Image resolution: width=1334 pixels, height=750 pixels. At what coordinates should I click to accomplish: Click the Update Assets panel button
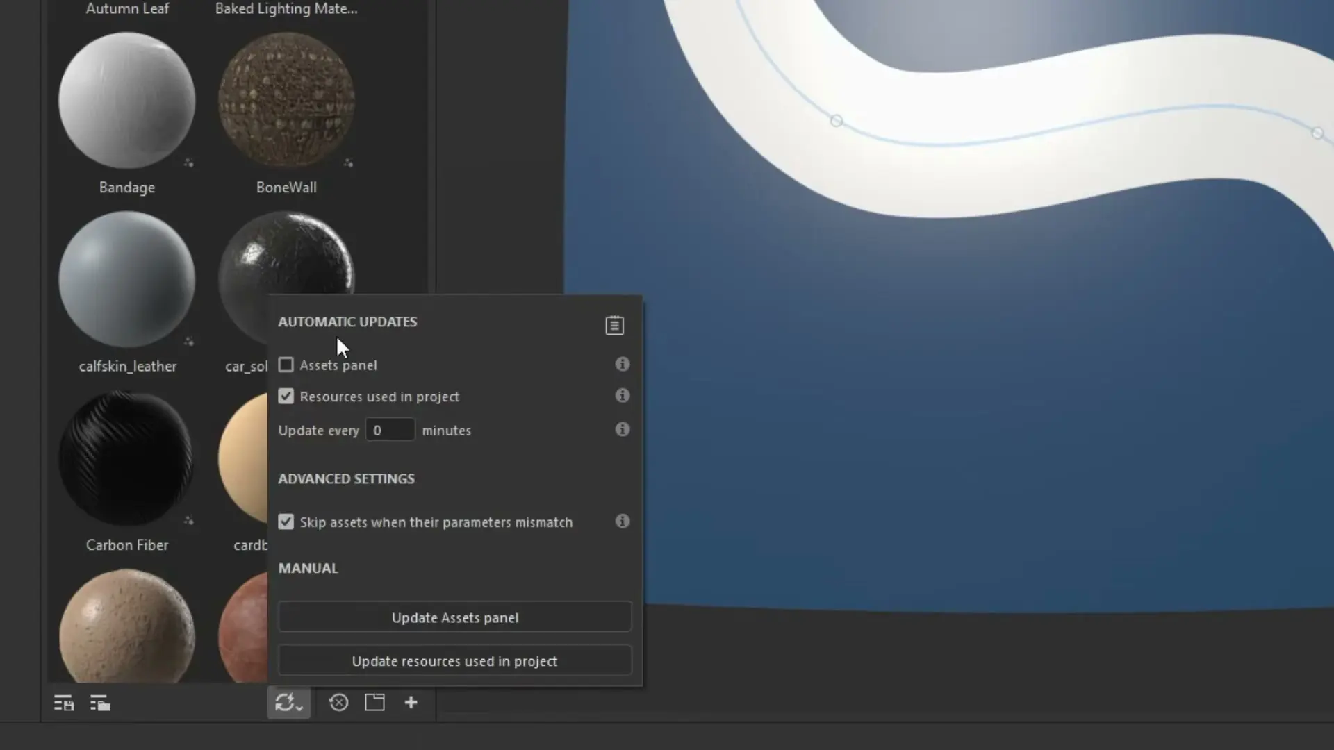click(x=454, y=617)
